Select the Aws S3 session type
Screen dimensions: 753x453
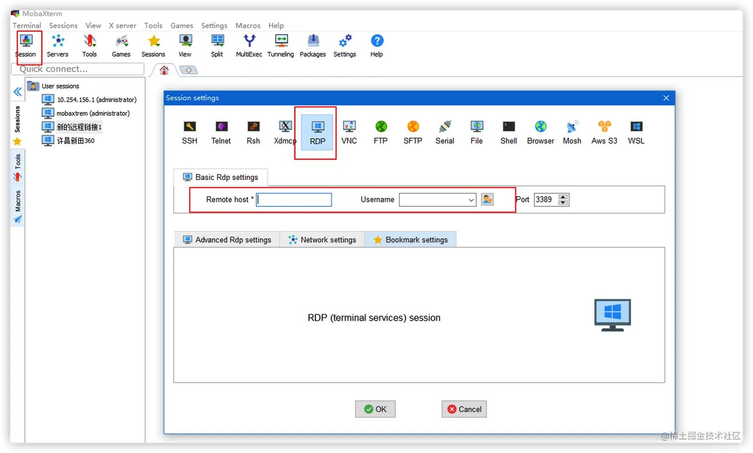604,133
